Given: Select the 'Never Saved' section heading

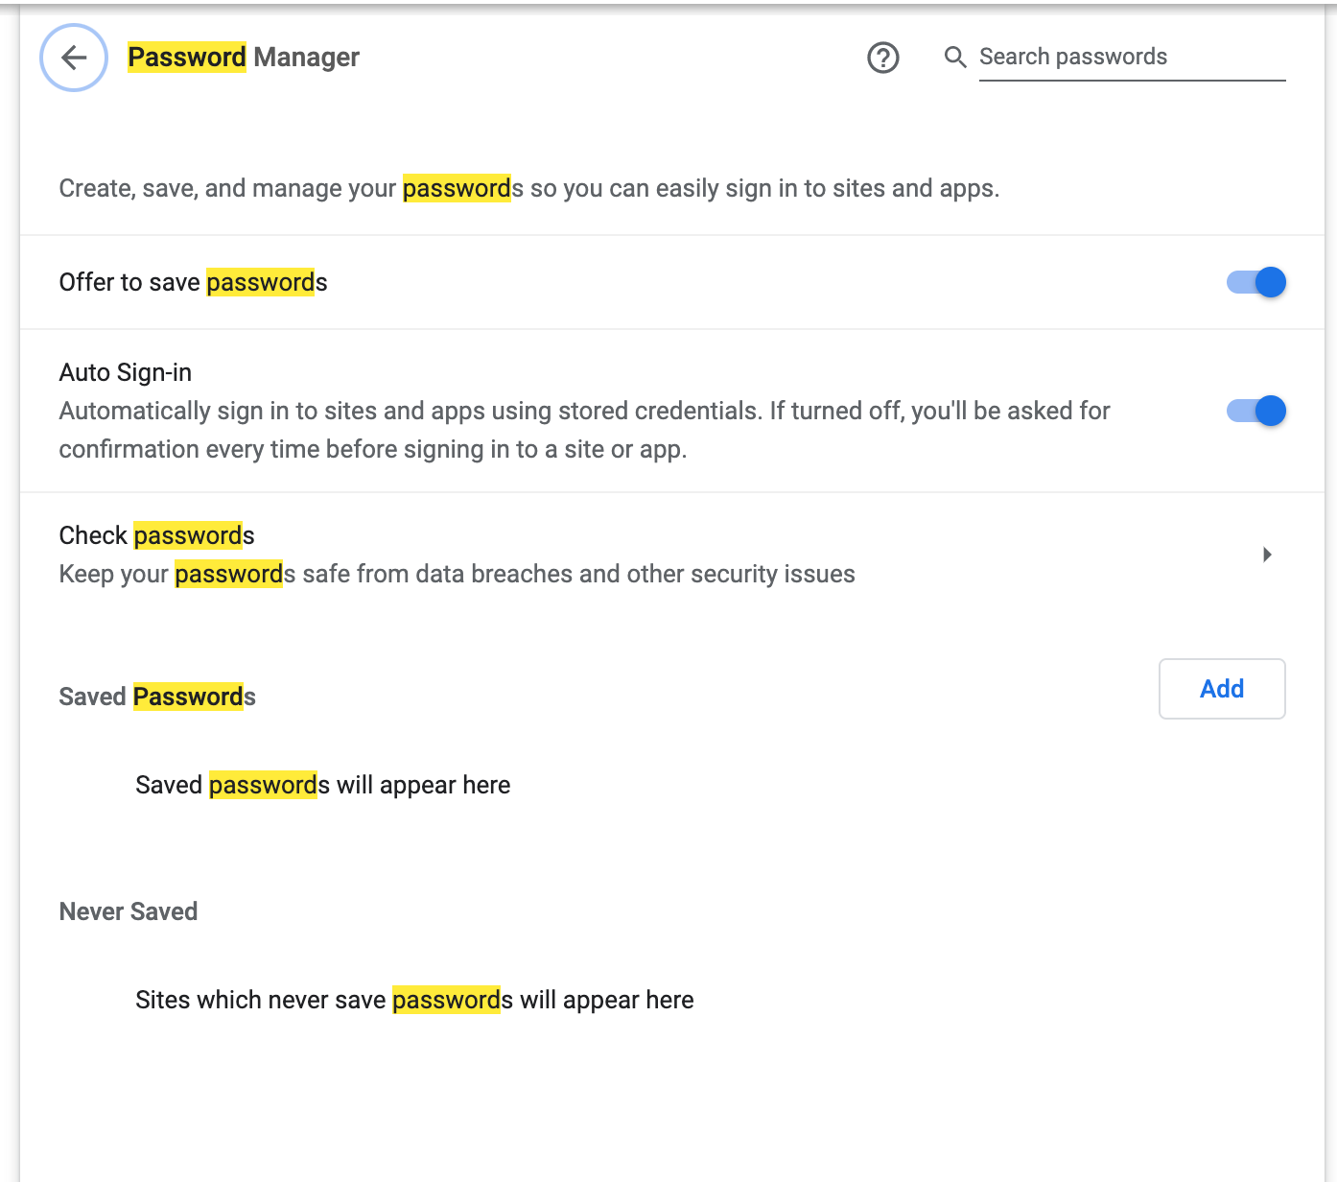Looking at the screenshot, I should [x=129, y=911].
